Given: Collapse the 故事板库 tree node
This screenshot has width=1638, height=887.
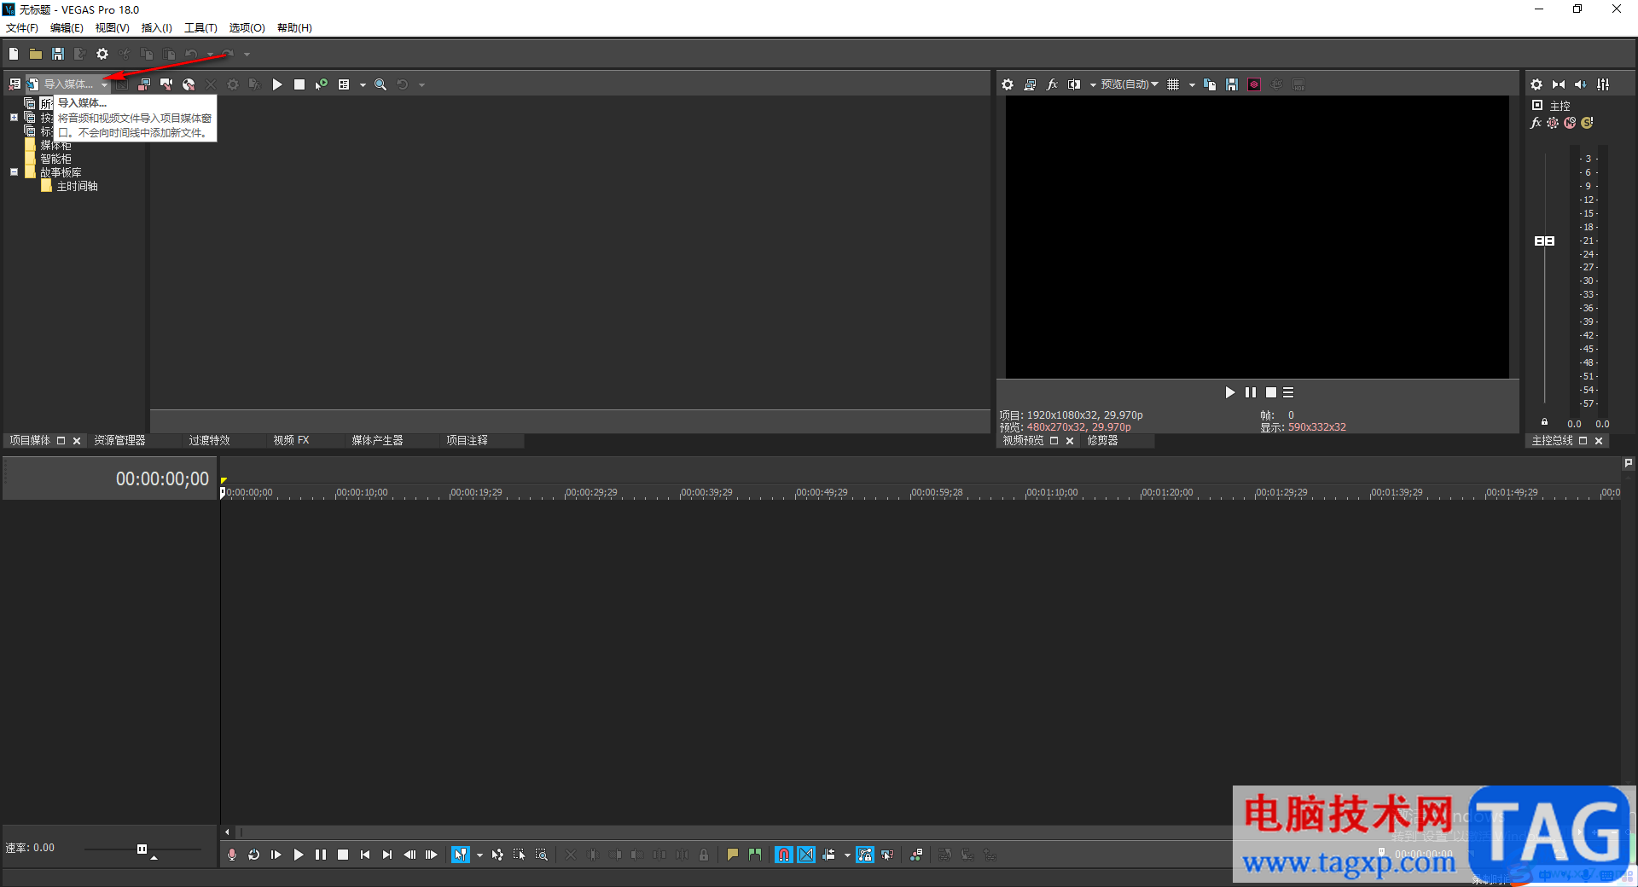Looking at the screenshot, I should pos(14,171).
